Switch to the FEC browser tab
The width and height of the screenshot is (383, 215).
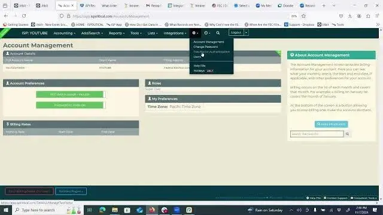220,5
